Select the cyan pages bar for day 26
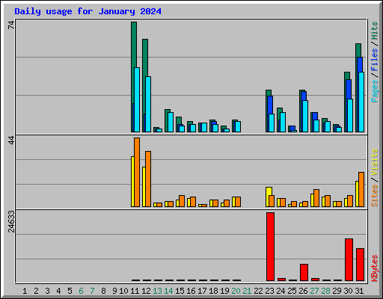Viewport: 383px width, 299px height. [x=305, y=116]
